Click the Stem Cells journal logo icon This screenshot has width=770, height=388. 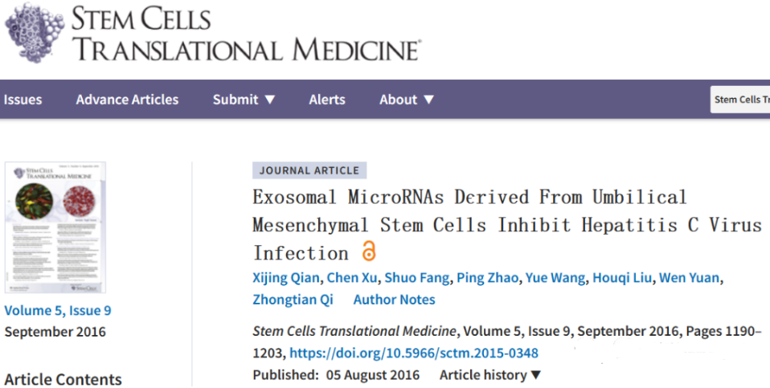pos(35,32)
